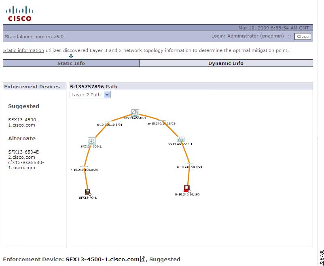Click the n-10.240.10.16/29 network segment icon
This screenshot has width=324, height=266.
[x=161, y=120]
